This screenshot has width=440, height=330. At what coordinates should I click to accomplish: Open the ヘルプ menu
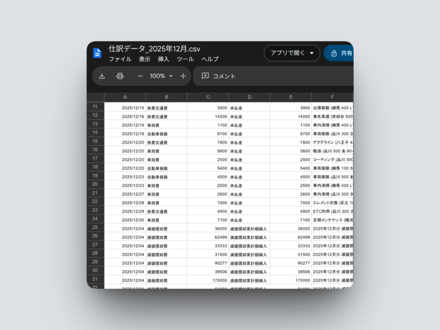click(210, 59)
